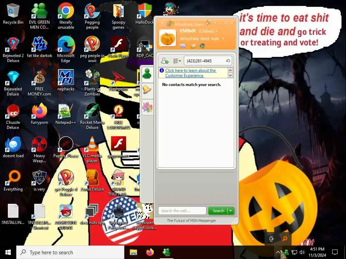The image size is (346, 259).
Task: Open the FREE MONEY.com money bag icon
Action: point(39,83)
